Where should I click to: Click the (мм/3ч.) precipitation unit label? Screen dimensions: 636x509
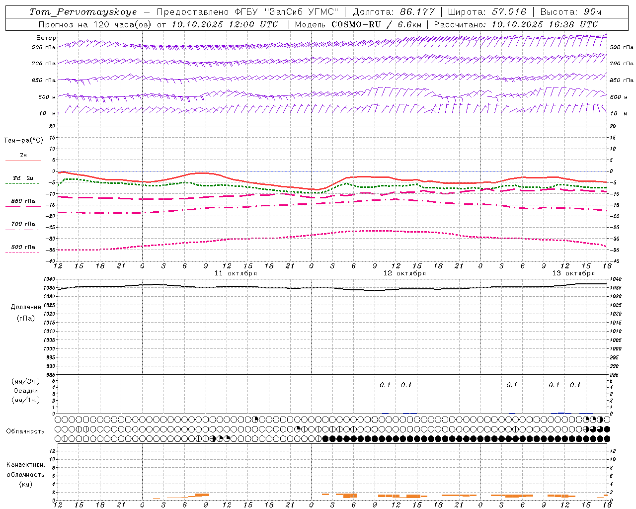(26, 381)
